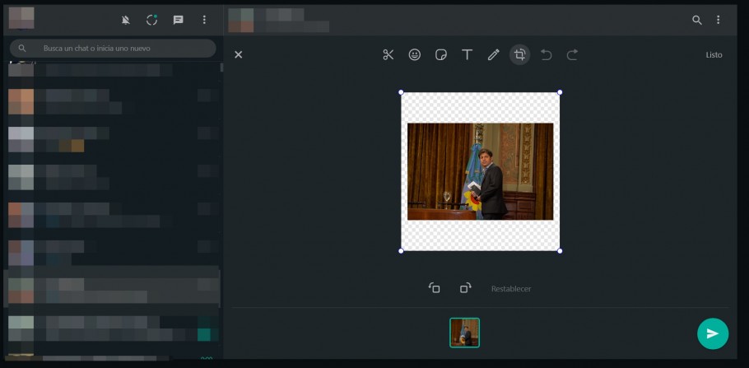Click top-right crop handle

[x=560, y=92]
